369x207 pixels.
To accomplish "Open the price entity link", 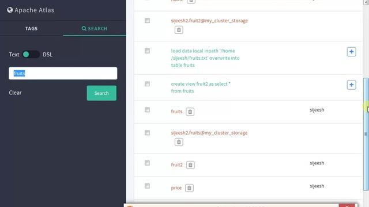I will point(176,188).
